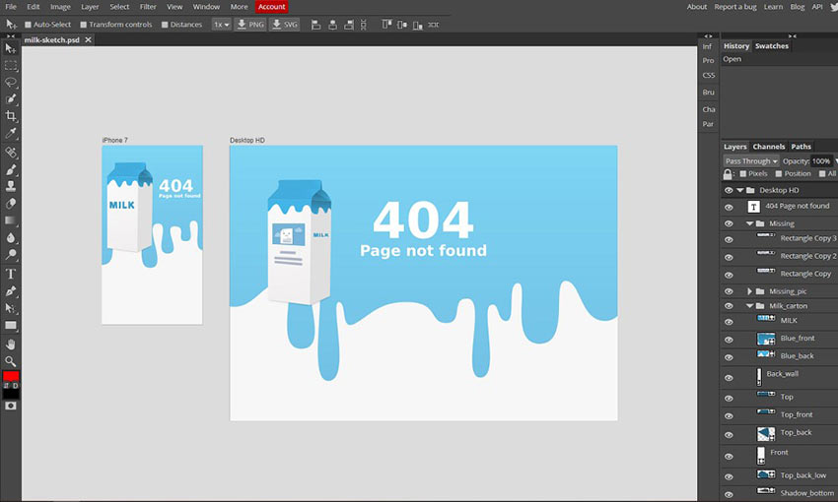The width and height of the screenshot is (838, 502).
Task: Activate the Zoom tool in the toolbar
Action: 11,361
